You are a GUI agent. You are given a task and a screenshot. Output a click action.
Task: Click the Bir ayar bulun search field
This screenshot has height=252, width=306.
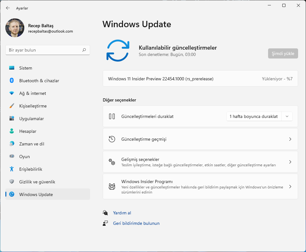(x=48, y=50)
